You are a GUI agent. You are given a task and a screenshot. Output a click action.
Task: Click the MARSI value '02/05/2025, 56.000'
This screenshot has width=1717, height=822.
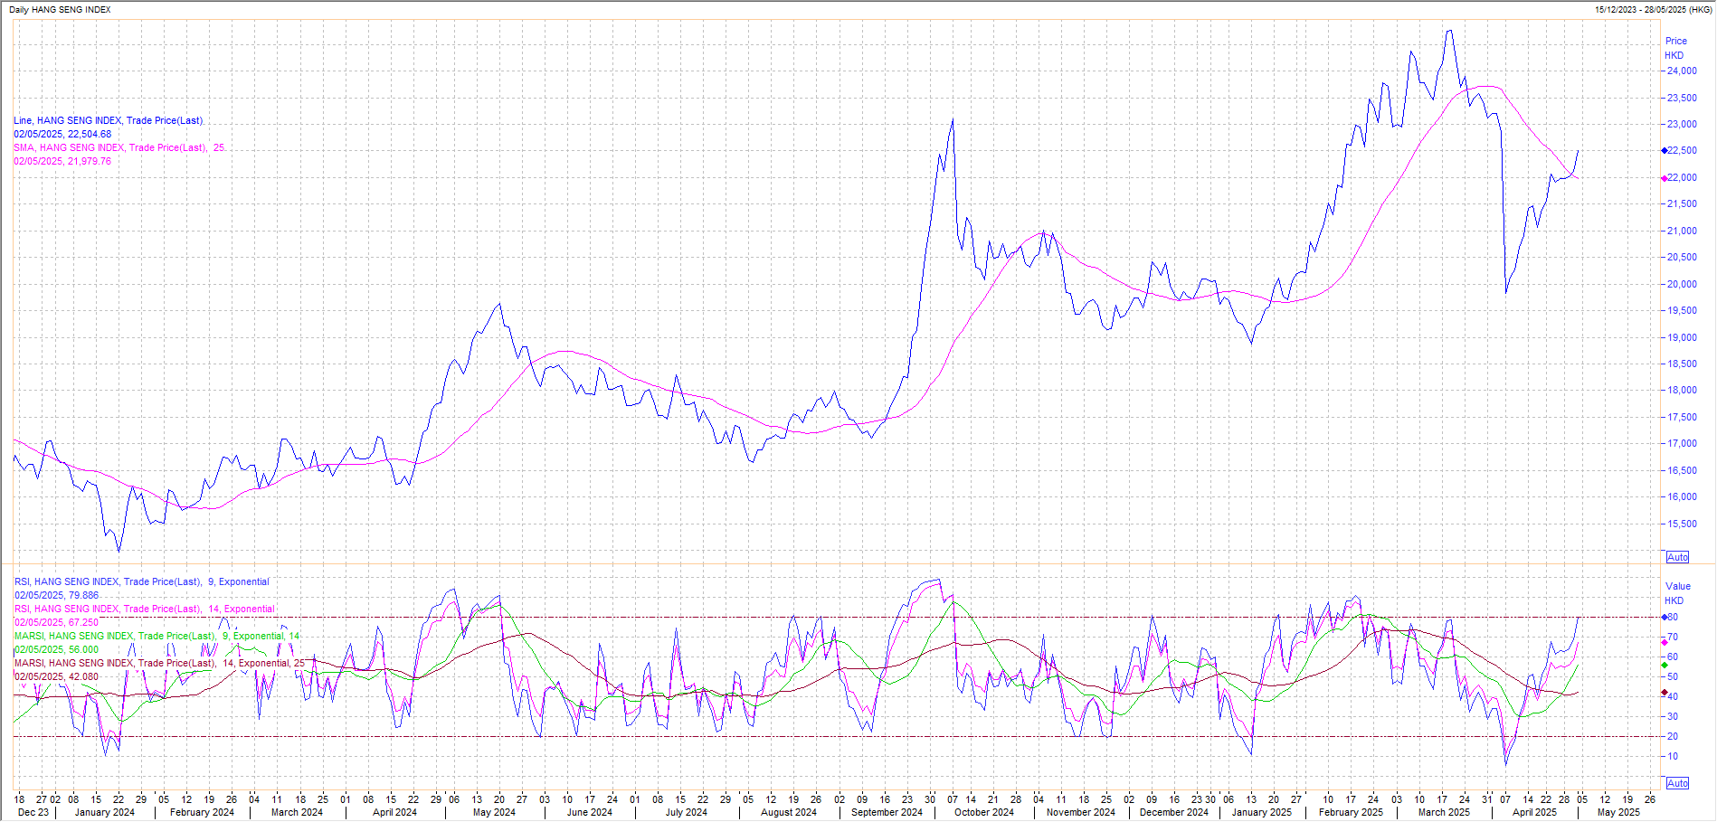tap(56, 649)
